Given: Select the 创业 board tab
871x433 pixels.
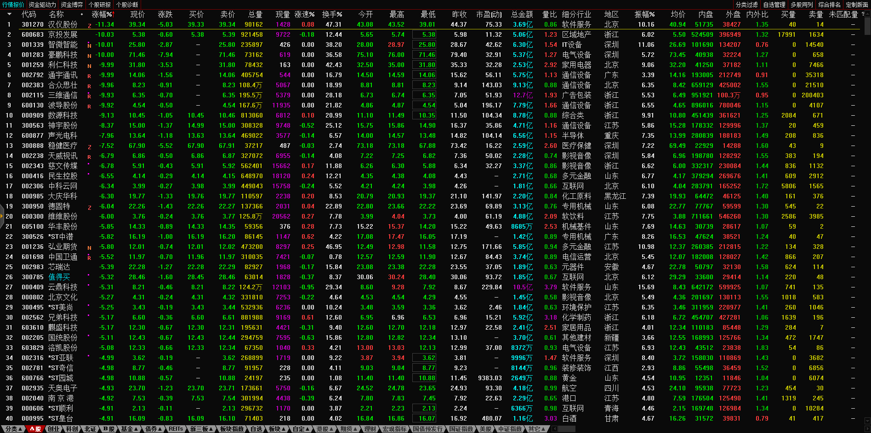Looking at the screenshot, I should click(54, 429).
